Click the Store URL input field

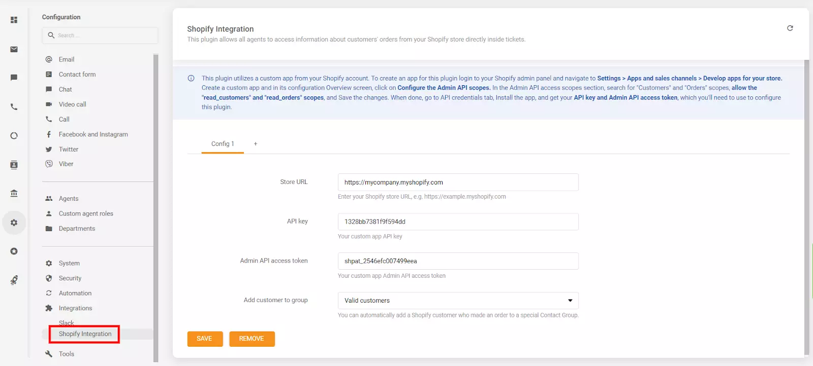458,182
